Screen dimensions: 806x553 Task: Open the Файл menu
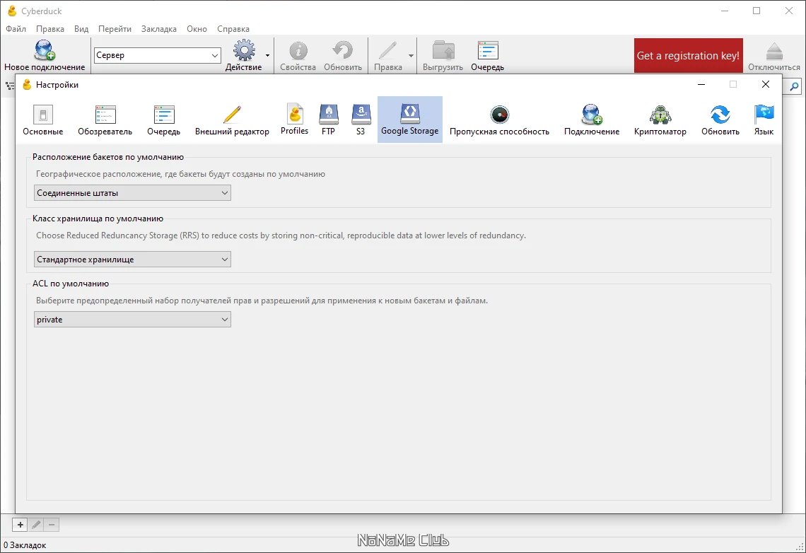tap(16, 29)
